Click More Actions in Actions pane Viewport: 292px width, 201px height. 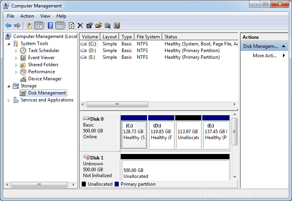265,56
